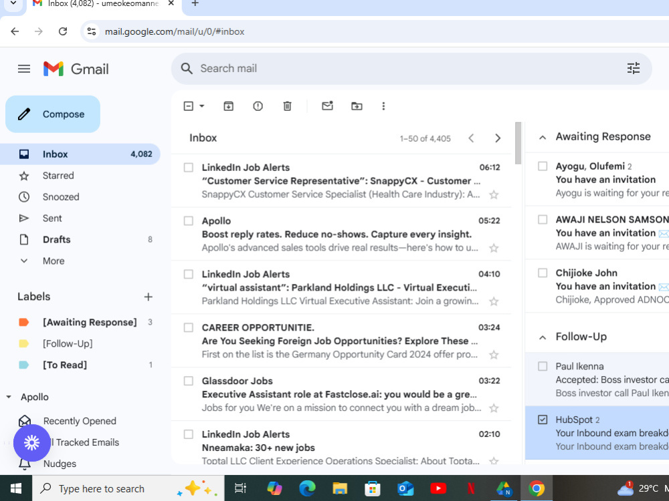Reload the page in Chrome
The height and width of the screenshot is (501, 669).
tap(63, 31)
